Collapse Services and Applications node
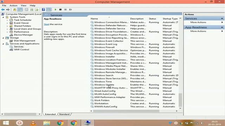The width and height of the screenshot is (225, 126). tap(3, 44)
